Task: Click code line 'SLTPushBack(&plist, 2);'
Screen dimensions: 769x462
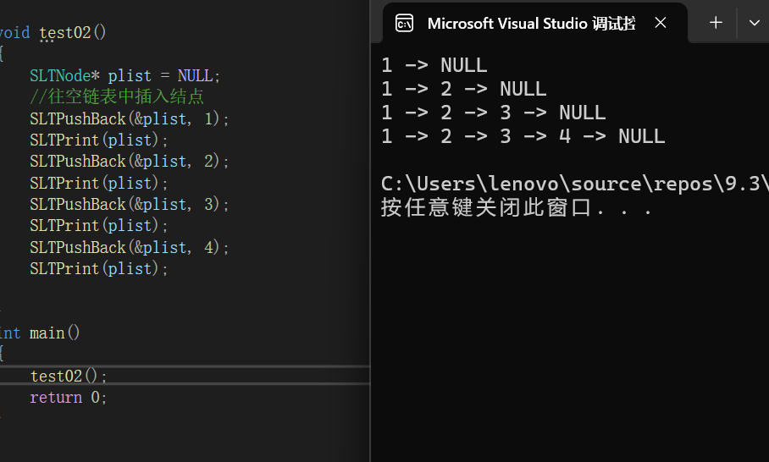Action: coord(130,162)
